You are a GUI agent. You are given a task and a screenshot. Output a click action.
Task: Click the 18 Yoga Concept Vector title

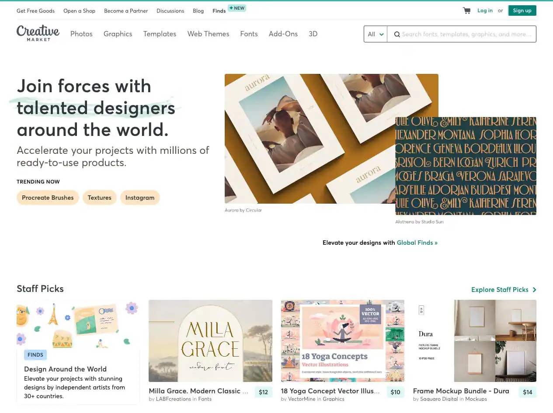pyautogui.click(x=330, y=391)
